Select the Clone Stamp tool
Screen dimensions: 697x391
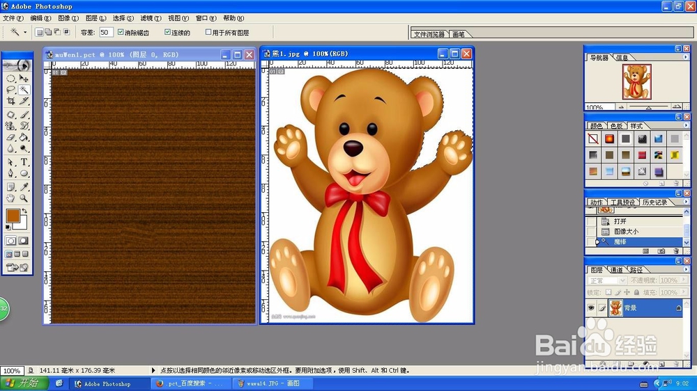(x=10, y=126)
